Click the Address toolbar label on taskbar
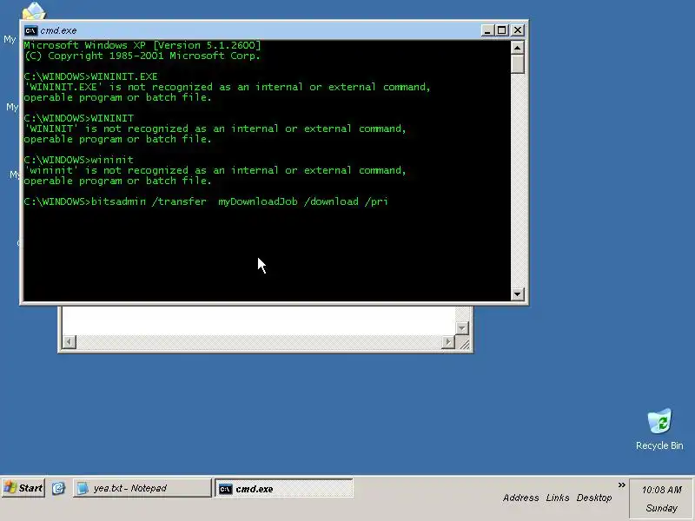 pyautogui.click(x=520, y=498)
